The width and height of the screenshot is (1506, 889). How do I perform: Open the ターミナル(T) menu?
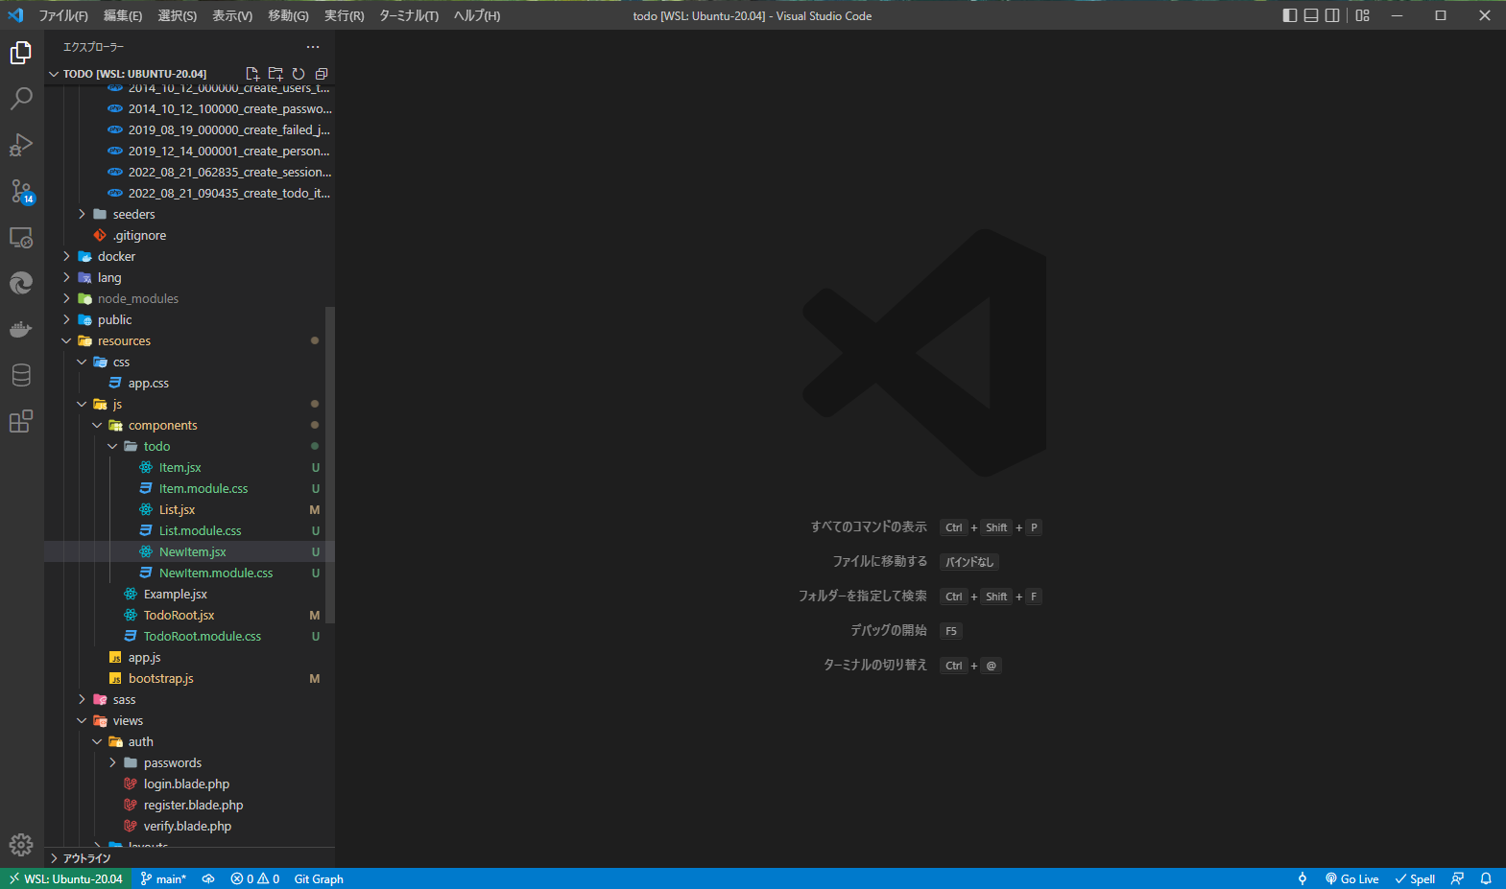tap(409, 15)
